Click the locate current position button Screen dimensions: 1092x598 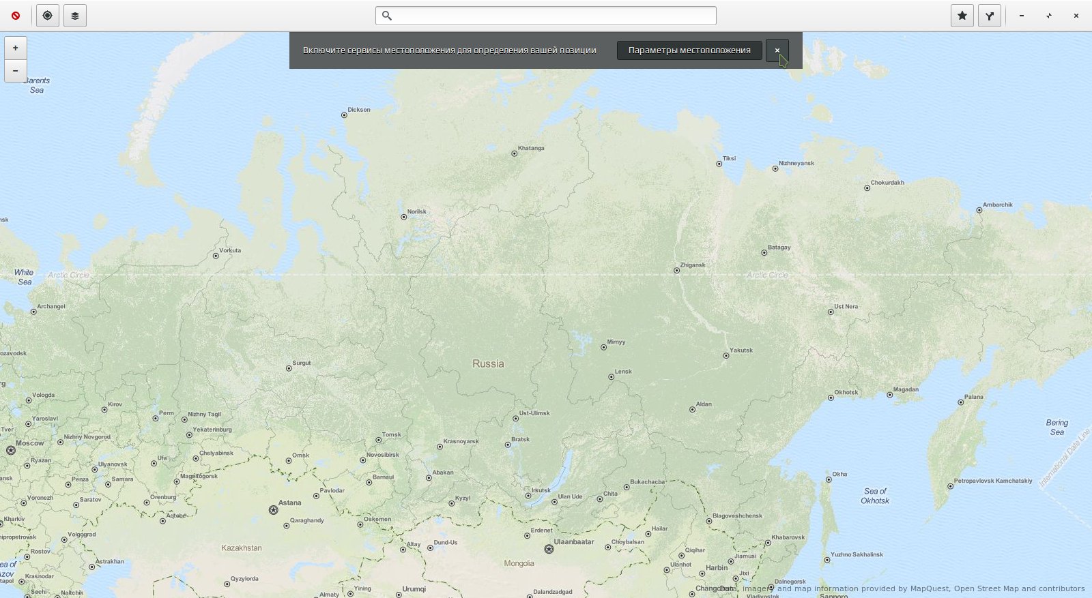pos(48,16)
